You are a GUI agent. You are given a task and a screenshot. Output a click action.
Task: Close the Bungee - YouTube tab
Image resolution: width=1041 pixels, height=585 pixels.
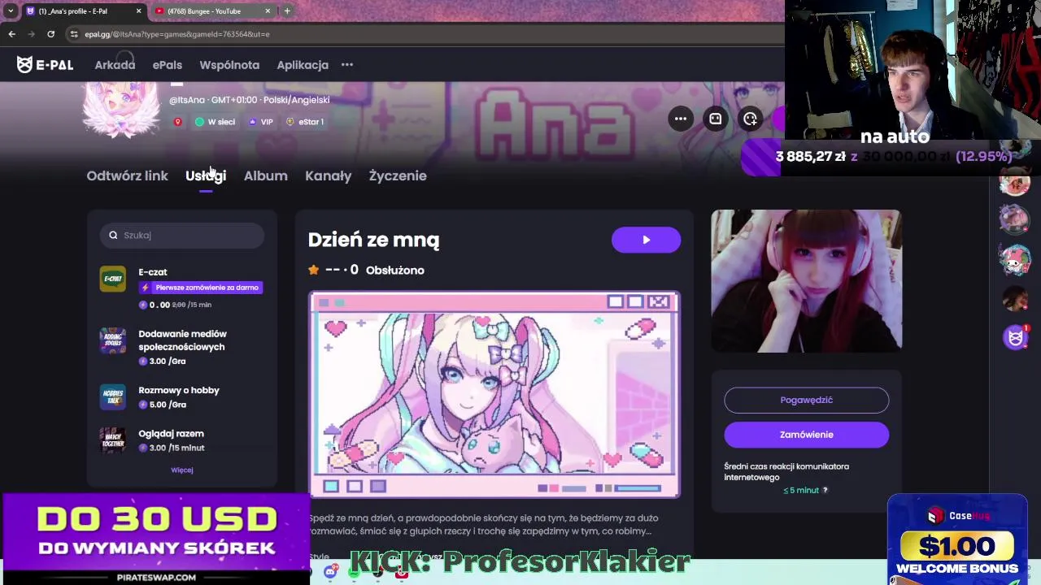point(268,11)
